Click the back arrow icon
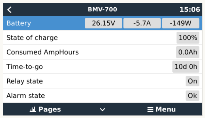The image size is (205, 118). click(x=10, y=10)
